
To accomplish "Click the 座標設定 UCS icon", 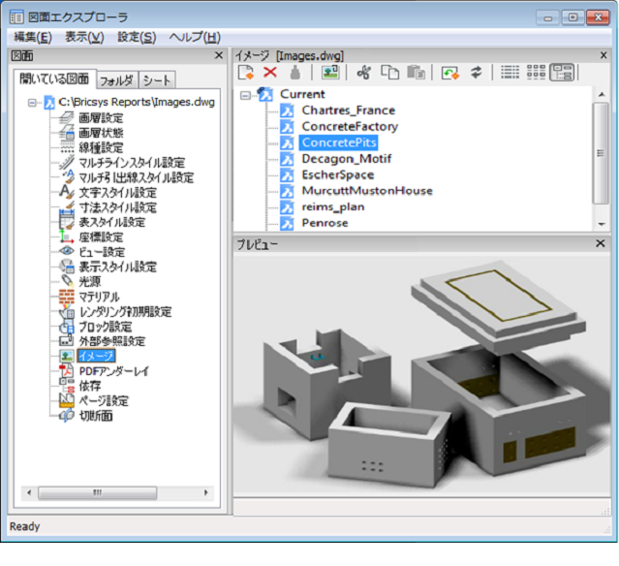I will [x=67, y=236].
